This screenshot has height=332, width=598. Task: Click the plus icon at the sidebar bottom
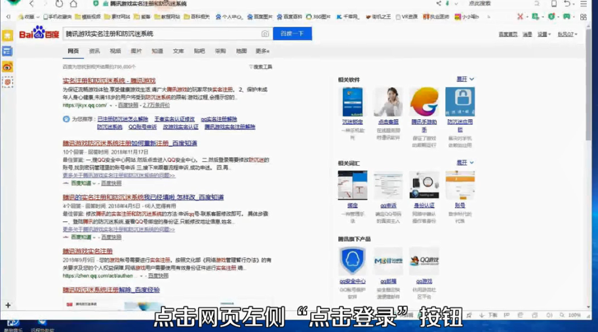(8, 305)
